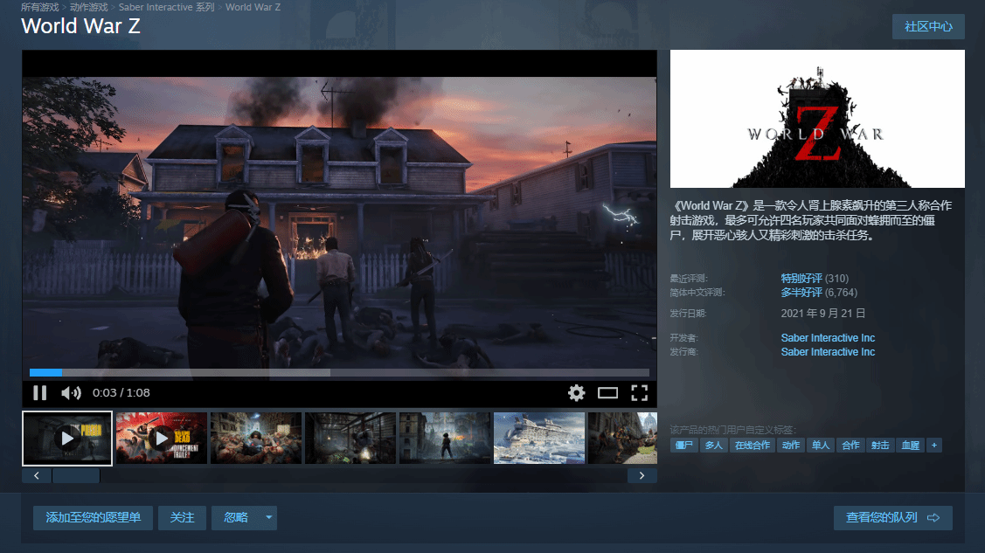Open 动作游戏 breadcrumb link
985x553 pixels.
point(88,7)
